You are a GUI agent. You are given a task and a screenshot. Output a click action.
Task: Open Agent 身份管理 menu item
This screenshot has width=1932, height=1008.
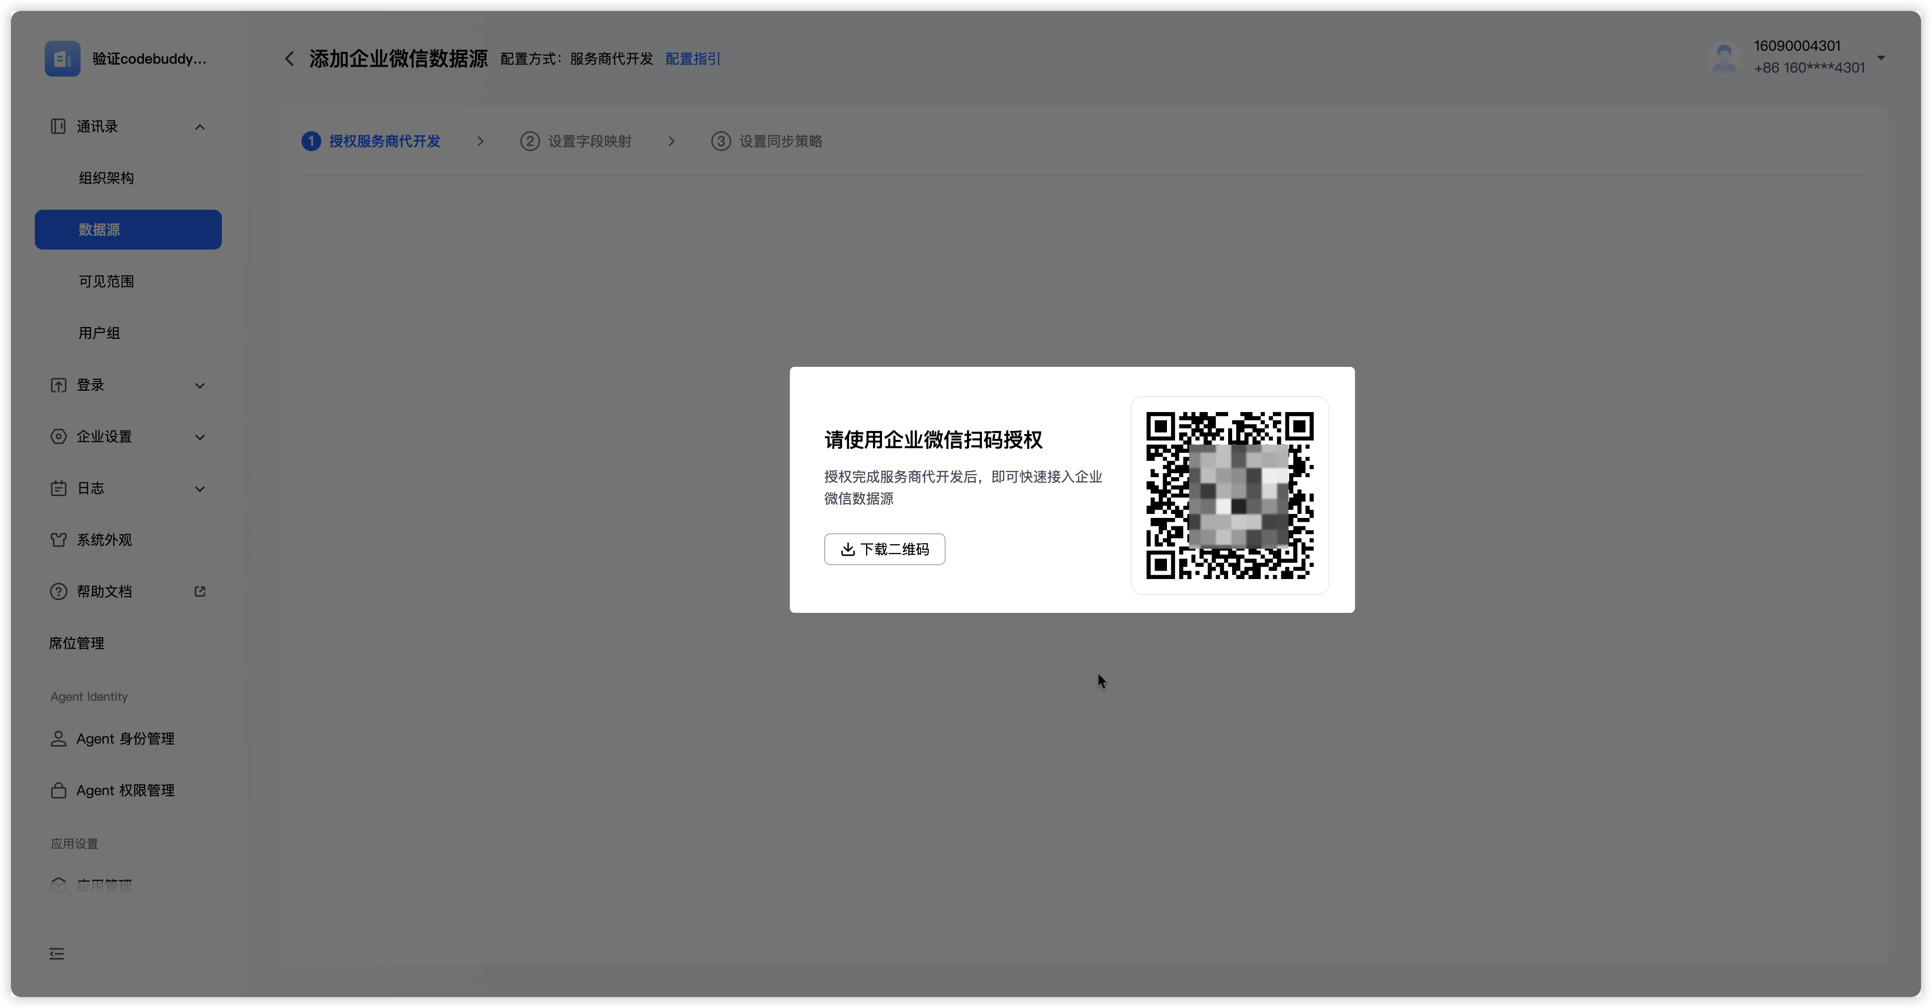(x=128, y=738)
